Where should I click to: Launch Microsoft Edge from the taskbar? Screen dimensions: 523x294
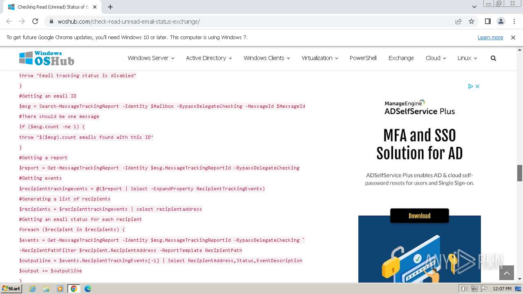[x=88, y=289]
